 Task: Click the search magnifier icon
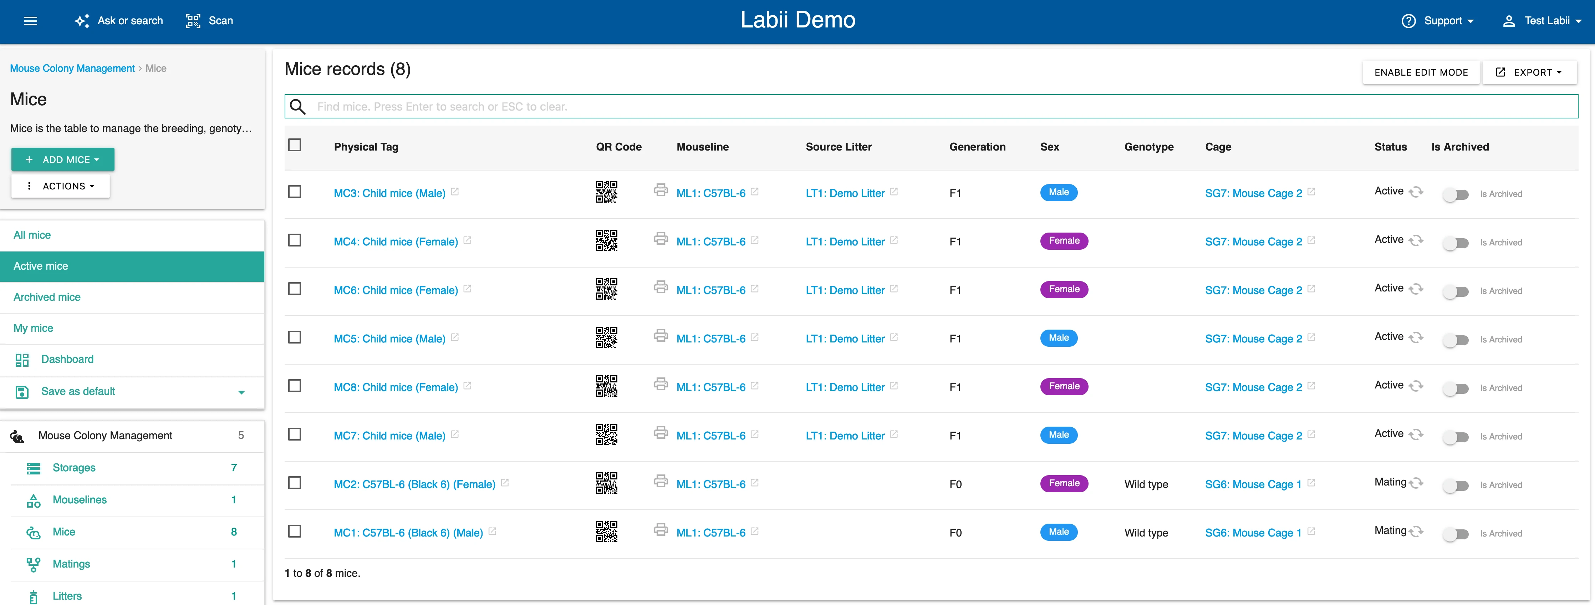(x=298, y=107)
